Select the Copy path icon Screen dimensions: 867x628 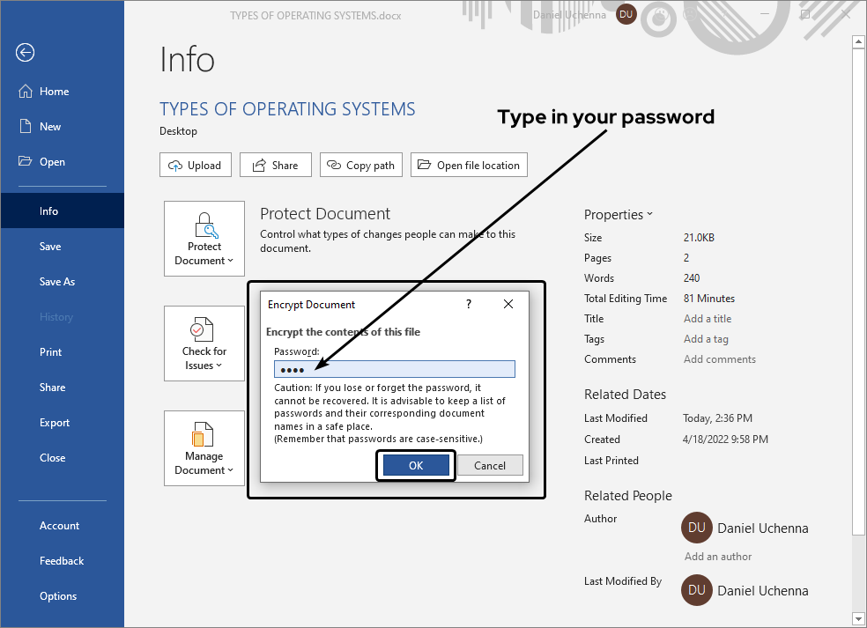tap(336, 165)
